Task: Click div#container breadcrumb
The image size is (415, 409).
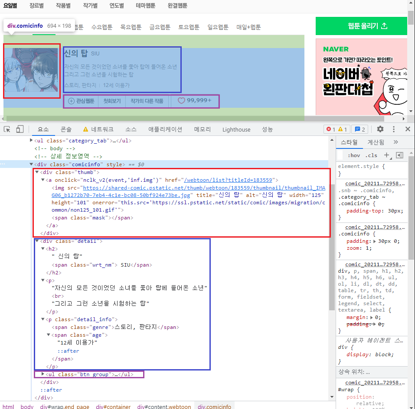Action: coord(113,406)
